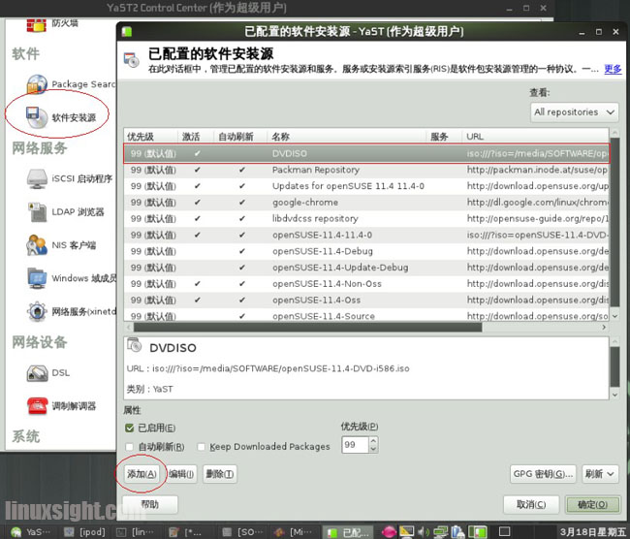Check Keep Downloaded Packages option
630x539 pixels.
(x=202, y=447)
